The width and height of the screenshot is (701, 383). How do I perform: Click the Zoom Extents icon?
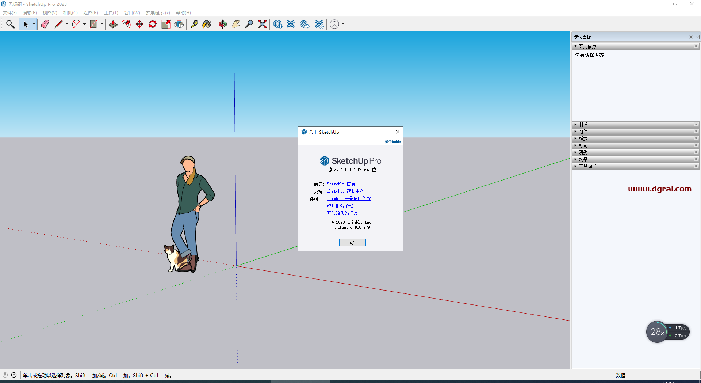pos(262,24)
